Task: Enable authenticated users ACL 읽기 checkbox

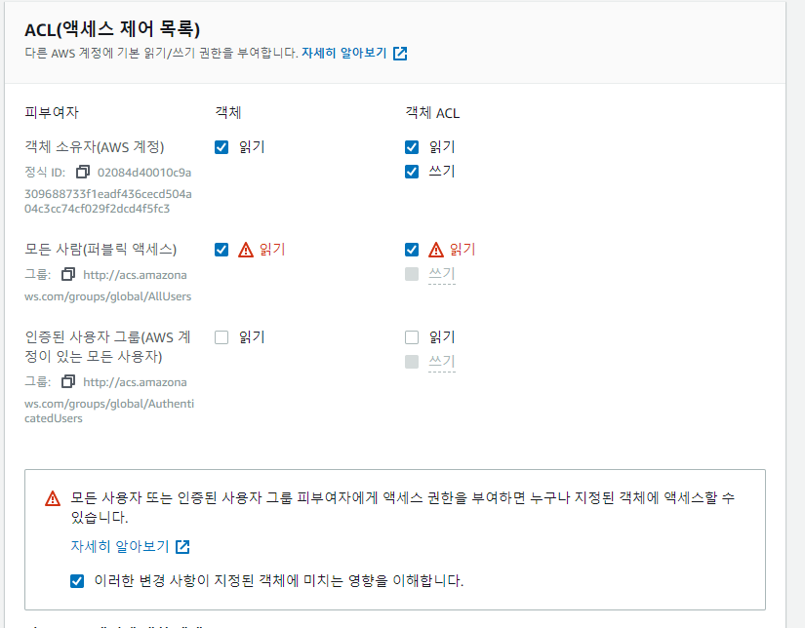Action: pos(412,337)
